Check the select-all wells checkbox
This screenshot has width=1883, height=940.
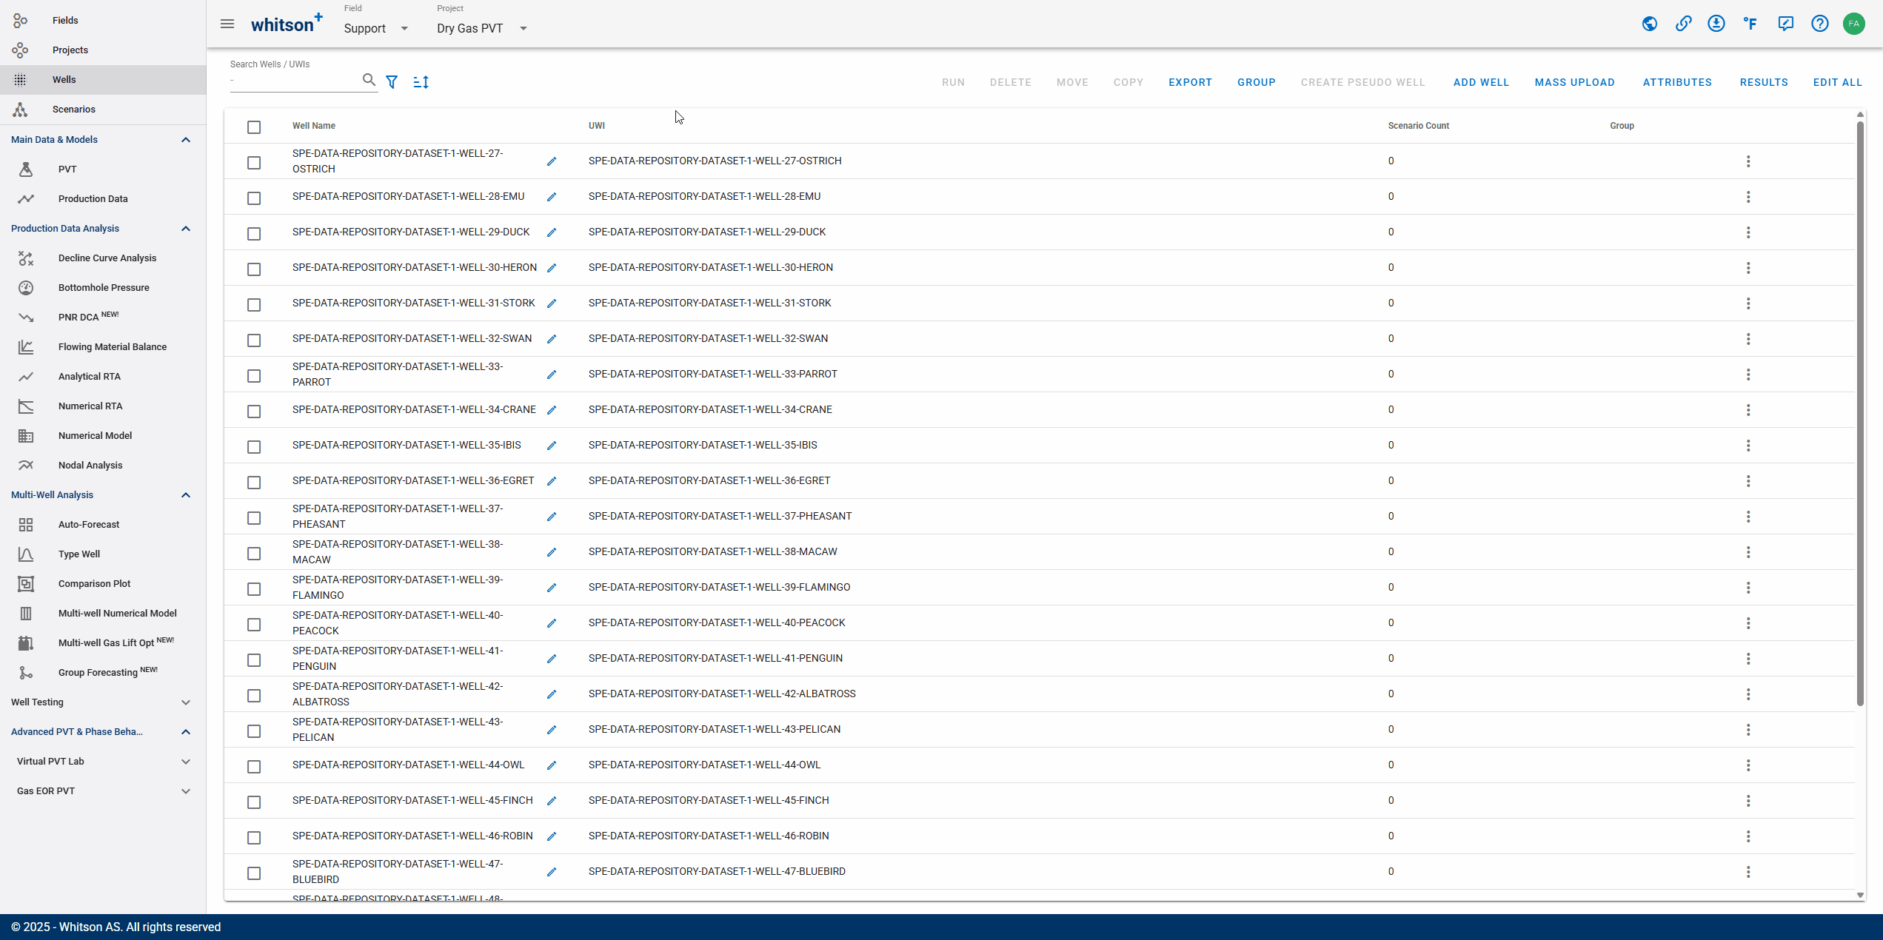[x=254, y=127]
